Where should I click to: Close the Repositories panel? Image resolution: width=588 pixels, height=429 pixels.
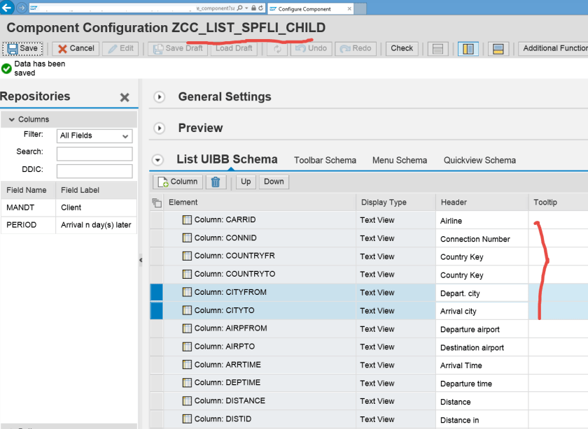coord(125,98)
